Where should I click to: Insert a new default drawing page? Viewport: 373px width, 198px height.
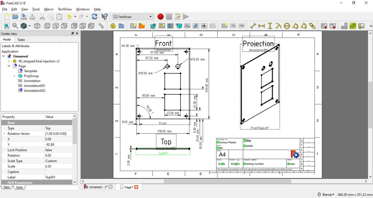pos(133,26)
